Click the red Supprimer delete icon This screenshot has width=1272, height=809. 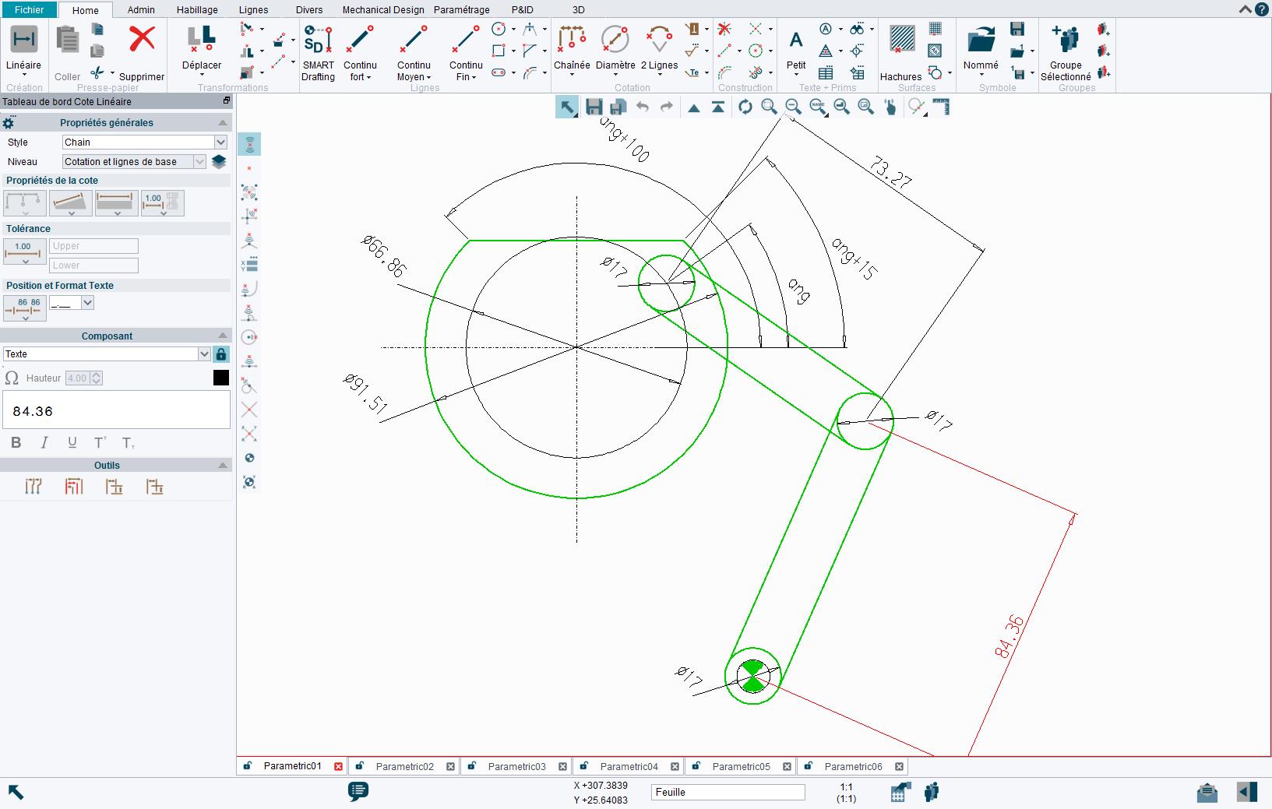(x=142, y=39)
